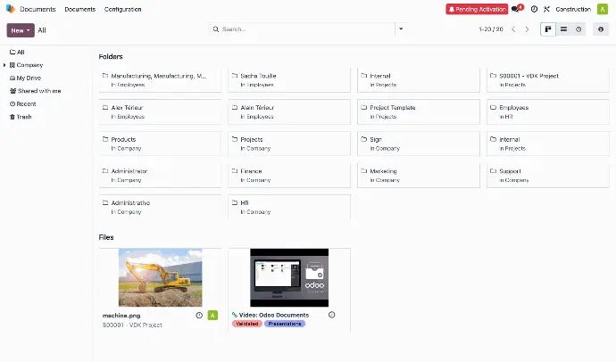Click the Validated tag on video card

[247, 324]
